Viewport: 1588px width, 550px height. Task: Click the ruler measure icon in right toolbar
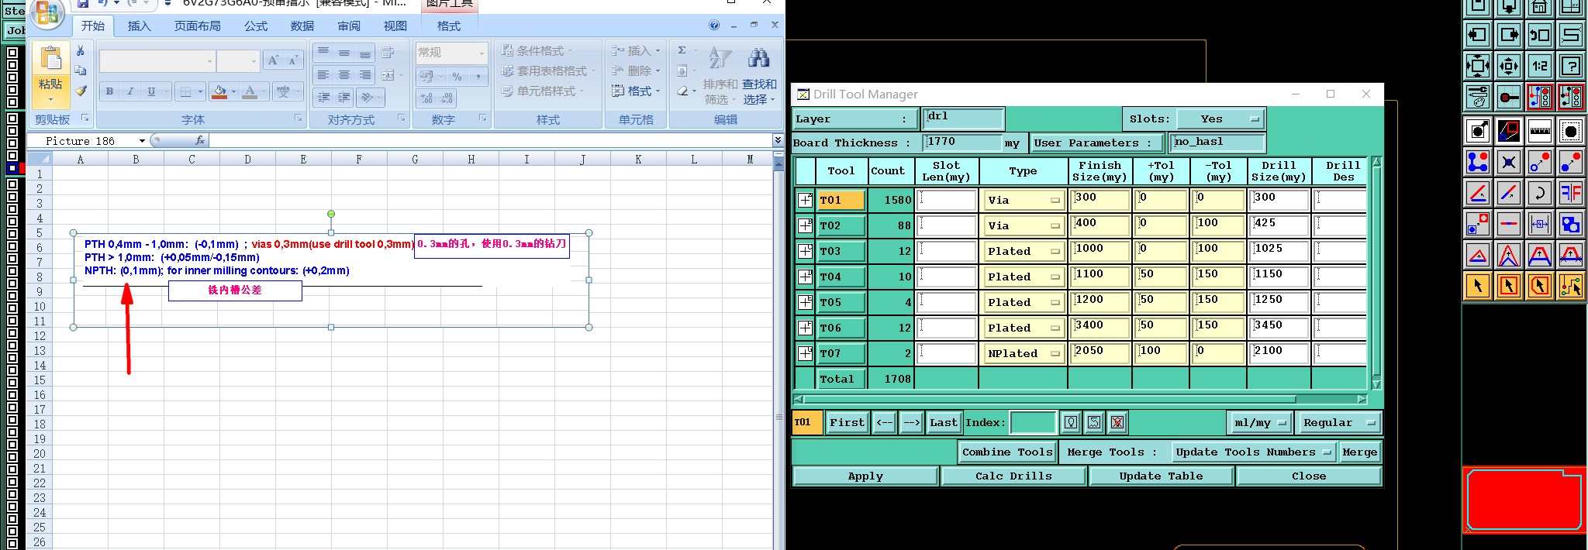(x=1539, y=131)
